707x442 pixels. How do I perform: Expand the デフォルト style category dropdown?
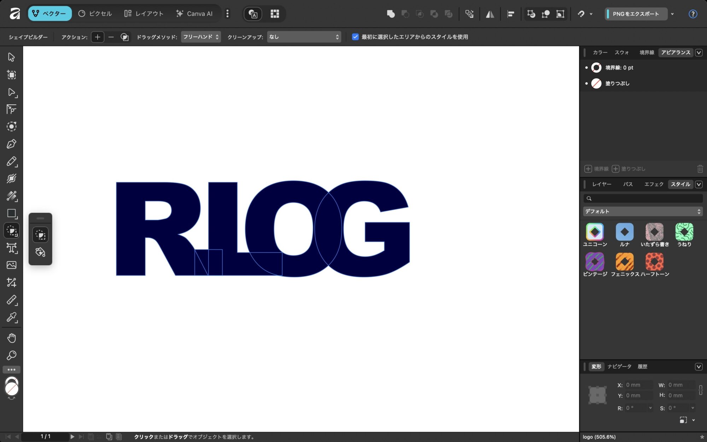(642, 211)
